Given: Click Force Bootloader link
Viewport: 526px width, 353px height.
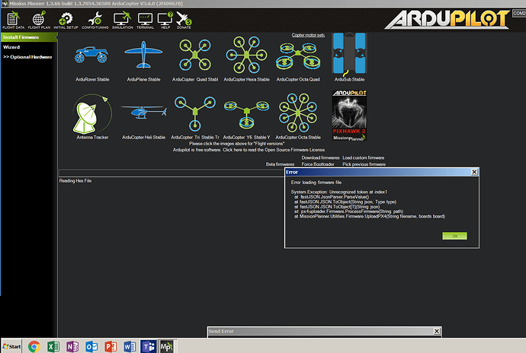Looking at the screenshot, I should tap(318, 164).
